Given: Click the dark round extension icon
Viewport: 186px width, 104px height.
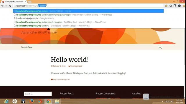Looking at the screenshot, I should (x=179, y=6).
